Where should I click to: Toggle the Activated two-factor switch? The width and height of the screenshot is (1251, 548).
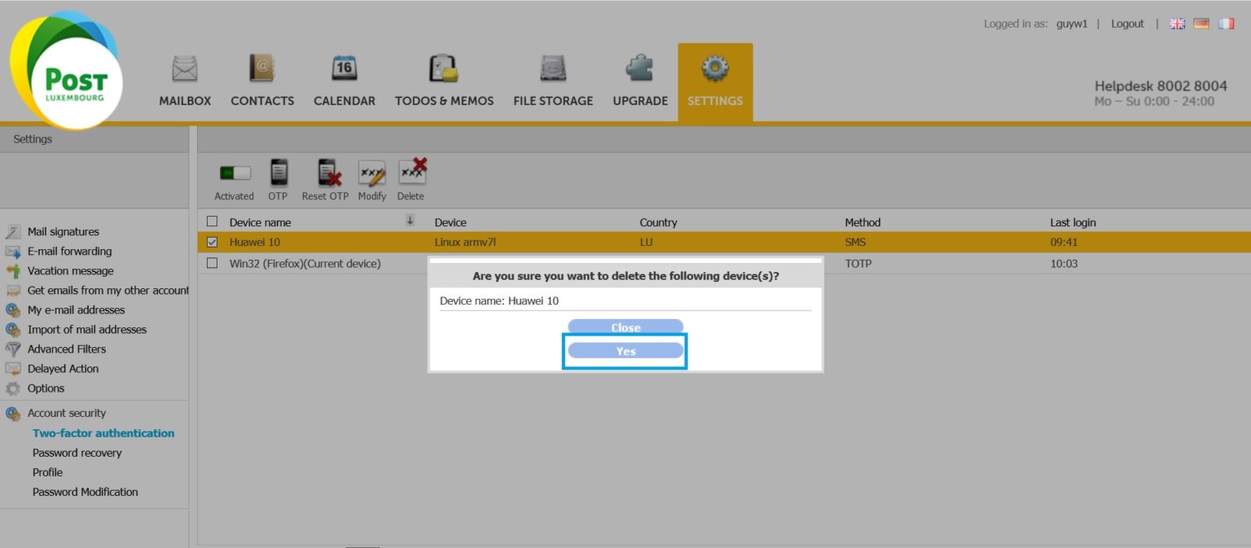235,173
